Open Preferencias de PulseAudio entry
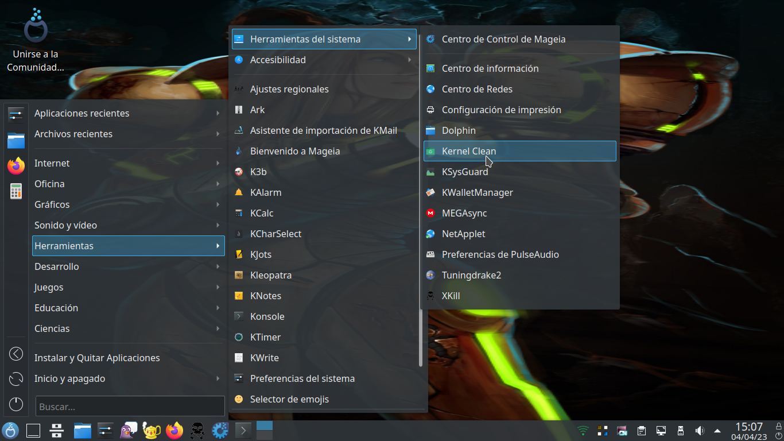This screenshot has width=784, height=441. tap(519, 254)
